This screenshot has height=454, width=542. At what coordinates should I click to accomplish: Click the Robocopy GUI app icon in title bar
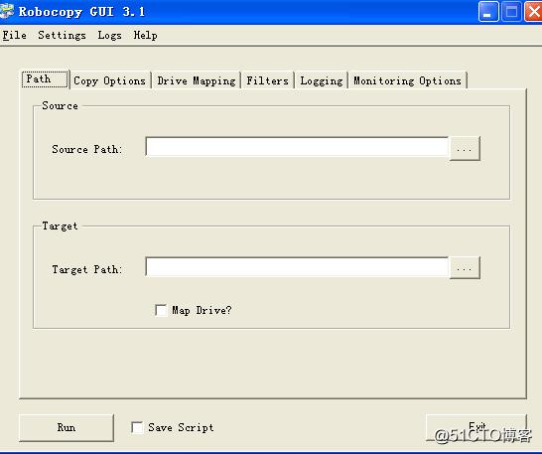point(7,11)
